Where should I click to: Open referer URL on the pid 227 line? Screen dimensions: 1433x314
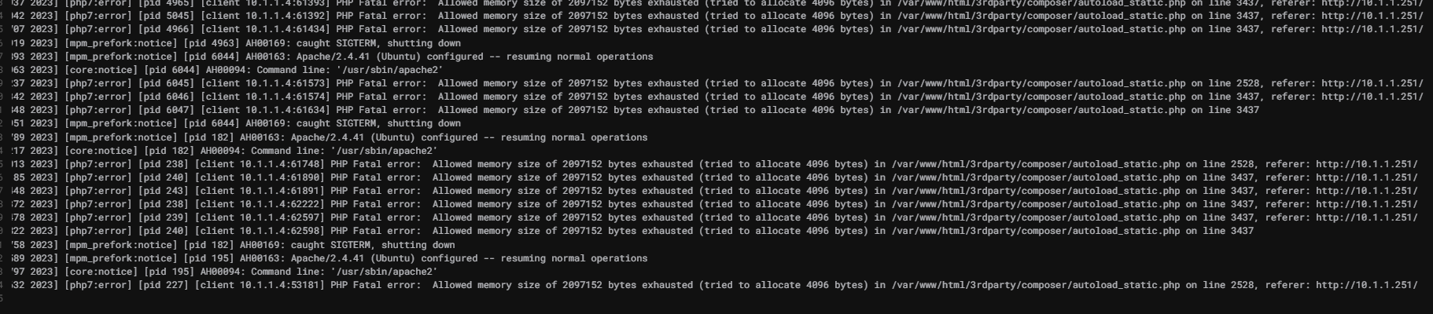pos(1367,285)
